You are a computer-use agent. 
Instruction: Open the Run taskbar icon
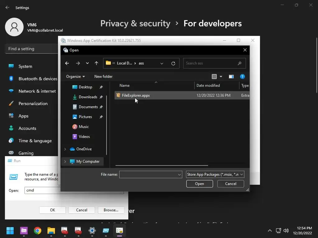click(x=106, y=231)
